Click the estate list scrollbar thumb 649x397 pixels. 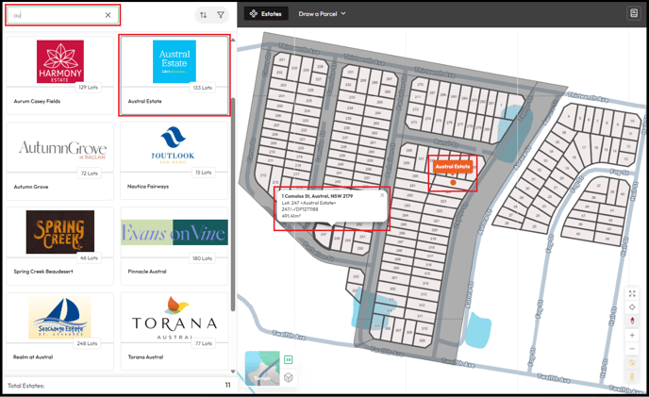[x=233, y=205]
